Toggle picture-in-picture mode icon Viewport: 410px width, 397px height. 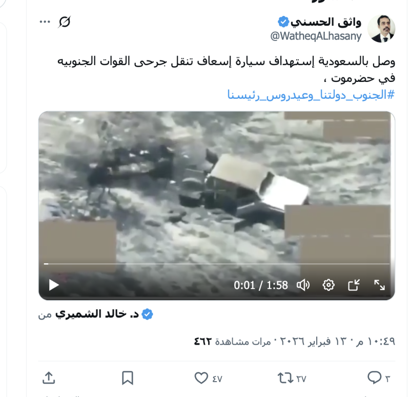(x=354, y=285)
